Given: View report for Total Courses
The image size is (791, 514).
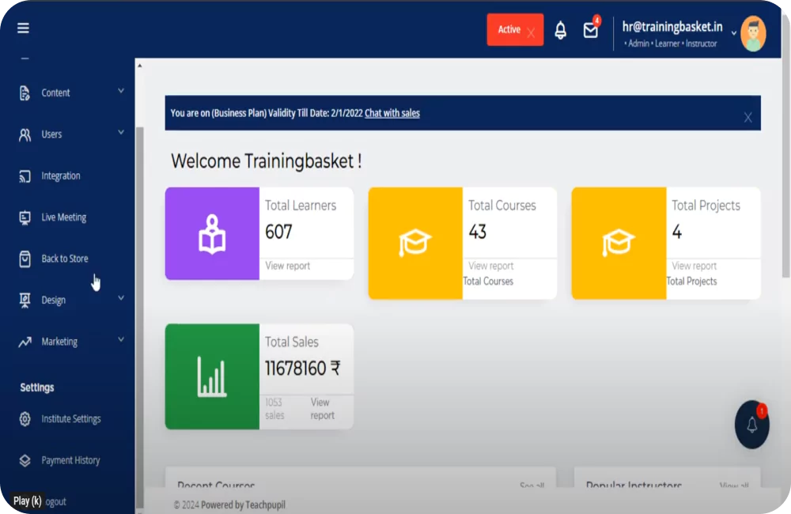Looking at the screenshot, I should [x=491, y=266].
